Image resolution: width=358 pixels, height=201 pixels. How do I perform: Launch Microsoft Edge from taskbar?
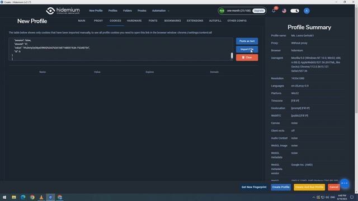click(x=23, y=197)
